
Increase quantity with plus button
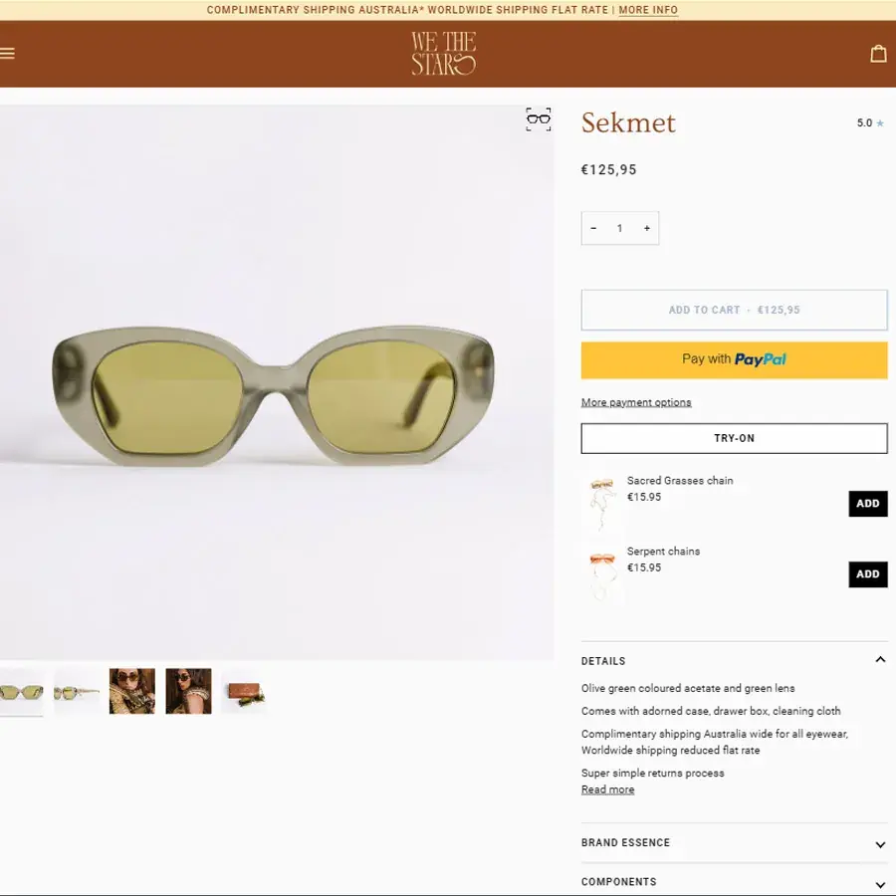pyautogui.click(x=647, y=228)
